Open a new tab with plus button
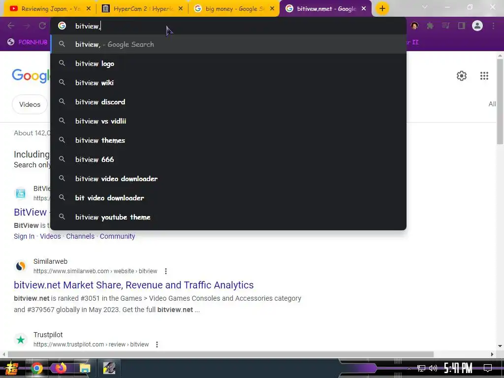The image size is (504, 378). click(x=382, y=9)
